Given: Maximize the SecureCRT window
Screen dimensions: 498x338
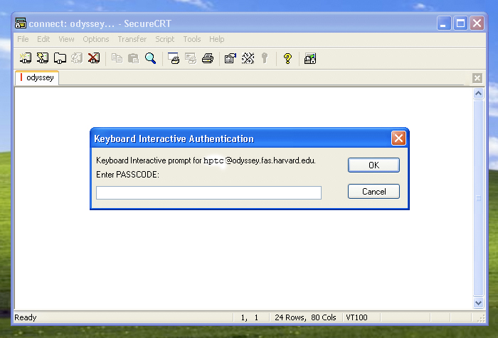Looking at the screenshot, I should (x=460, y=23).
